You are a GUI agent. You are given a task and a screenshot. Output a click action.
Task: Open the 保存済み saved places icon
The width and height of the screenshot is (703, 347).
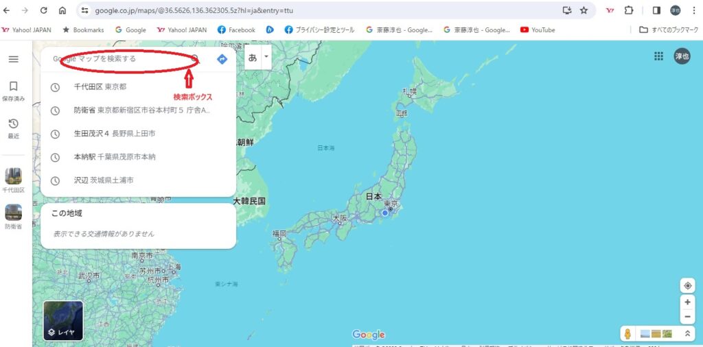14,91
